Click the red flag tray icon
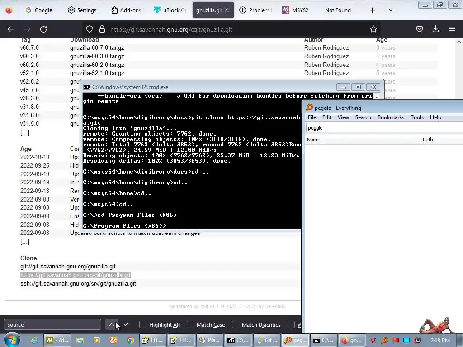 click(396, 341)
